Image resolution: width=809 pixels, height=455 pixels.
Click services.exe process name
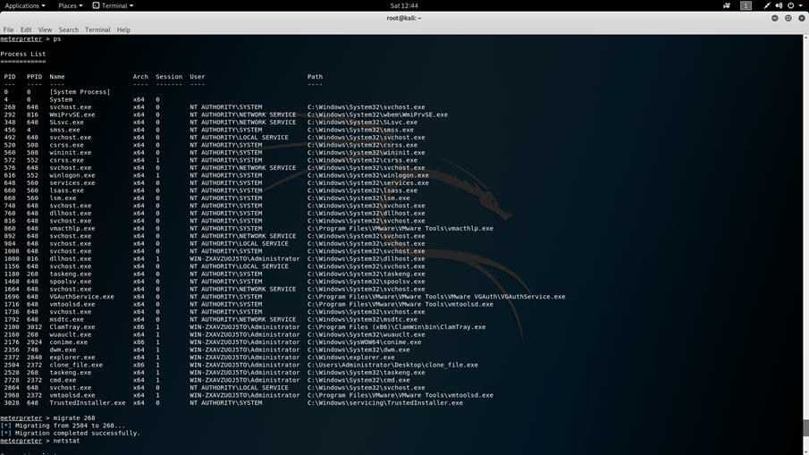pyautogui.click(x=72, y=183)
